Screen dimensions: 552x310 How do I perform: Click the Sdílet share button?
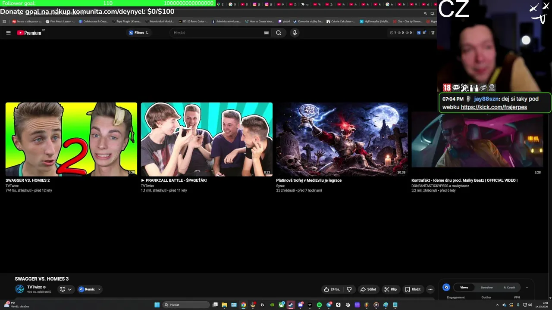tap(368, 289)
